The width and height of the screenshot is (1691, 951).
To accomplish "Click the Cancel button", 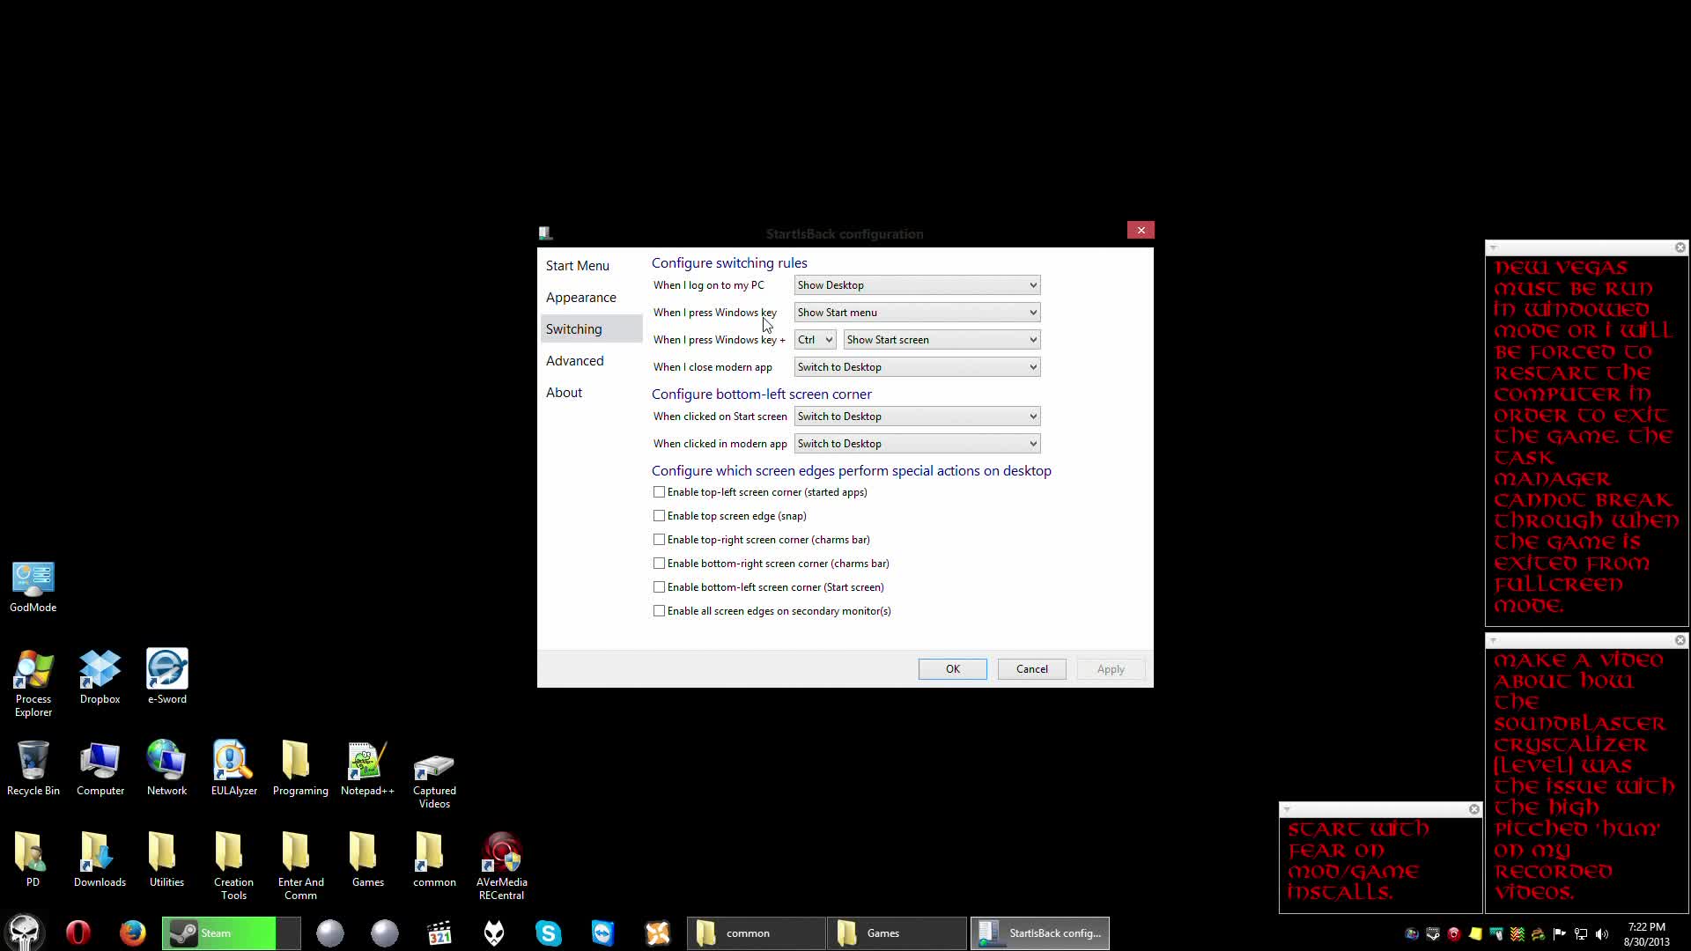I will coord(1031,669).
